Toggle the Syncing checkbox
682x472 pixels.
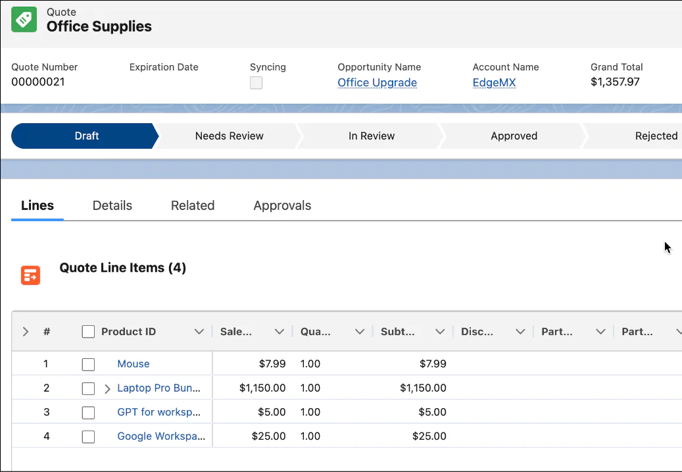click(256, 83)
